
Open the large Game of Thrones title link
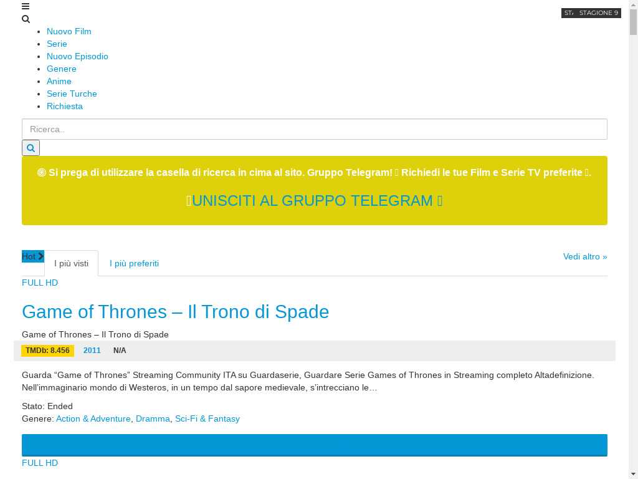175,312
